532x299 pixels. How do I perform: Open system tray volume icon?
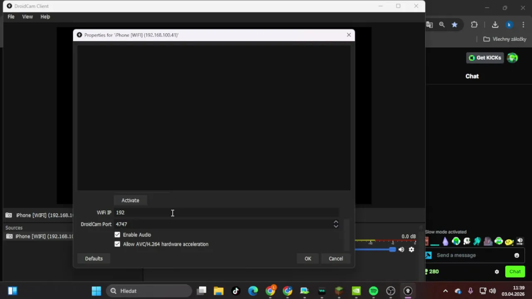[x=493, y=291]
